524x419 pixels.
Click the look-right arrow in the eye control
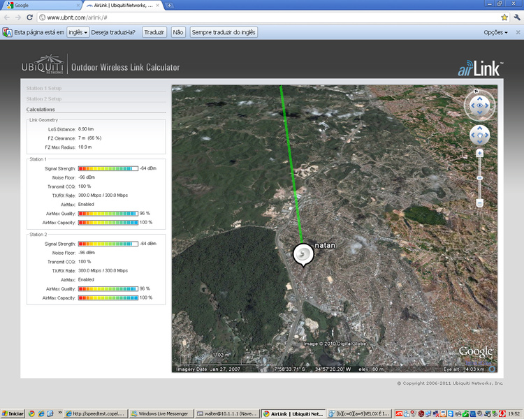coord(487,105)
